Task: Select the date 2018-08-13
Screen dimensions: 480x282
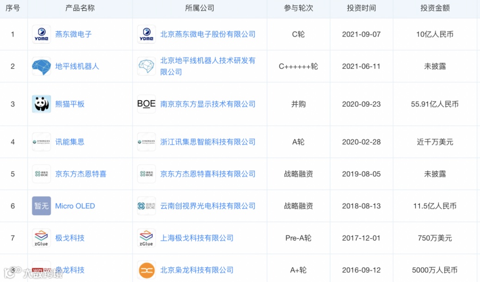Action: [x=362, y=206]
